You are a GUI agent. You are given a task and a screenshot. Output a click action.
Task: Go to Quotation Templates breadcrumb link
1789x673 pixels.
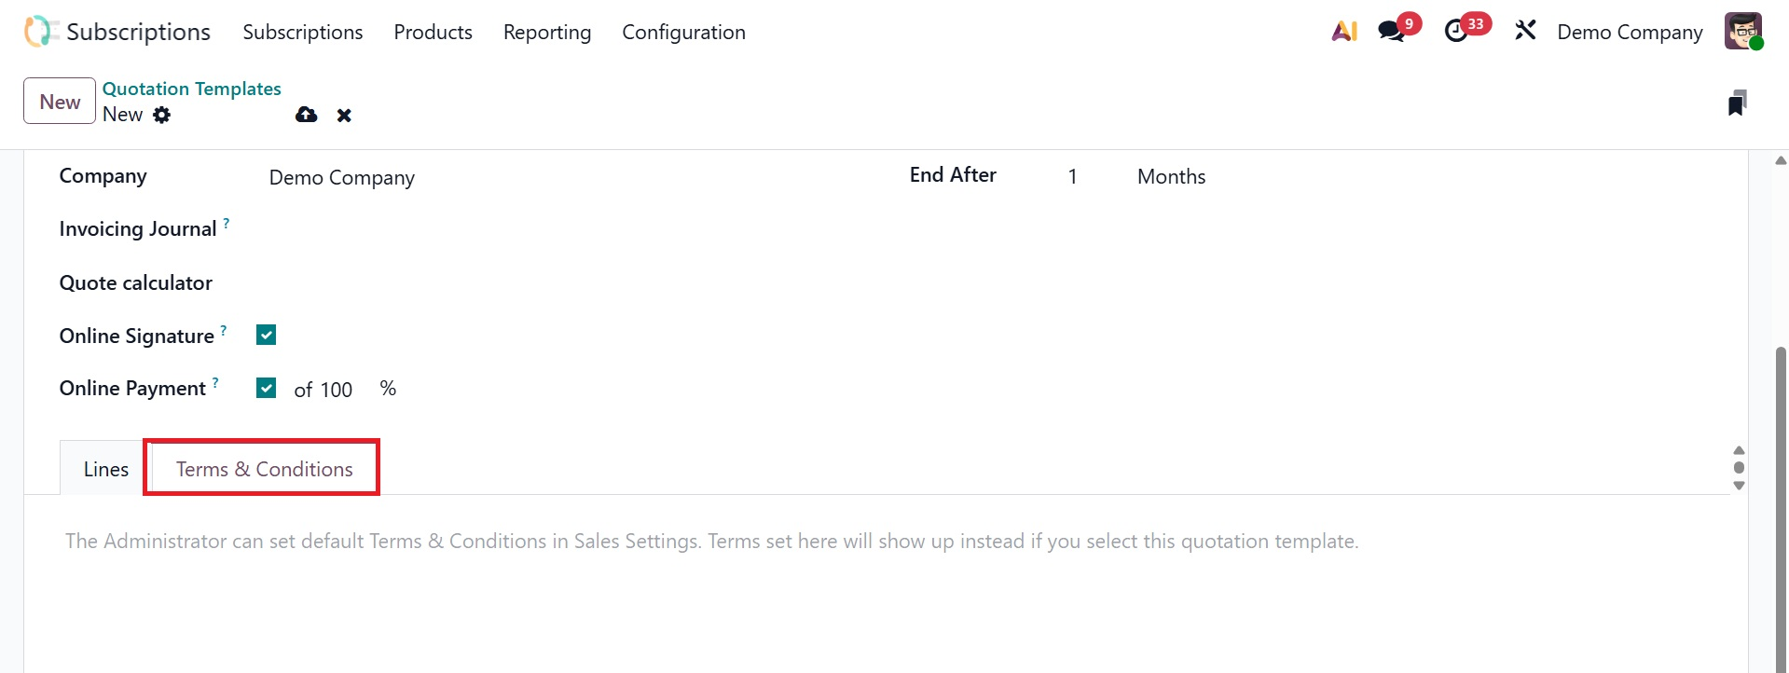point(192,89)
